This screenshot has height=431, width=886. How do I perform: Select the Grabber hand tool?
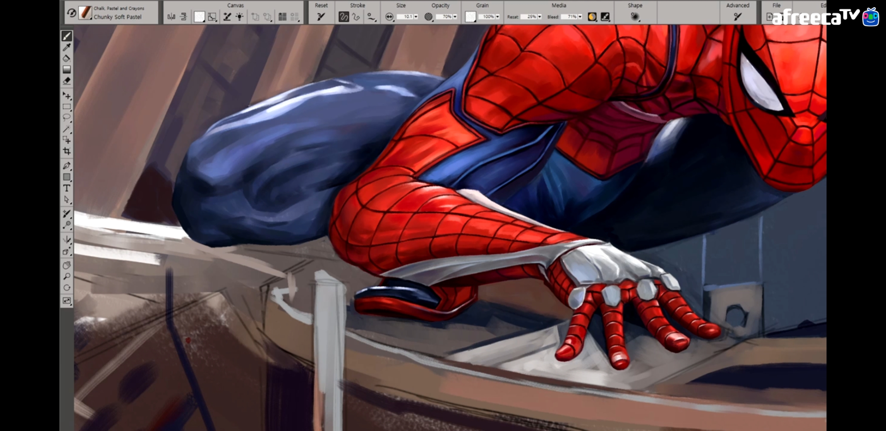pyautogui.click(x=67, y=265)
